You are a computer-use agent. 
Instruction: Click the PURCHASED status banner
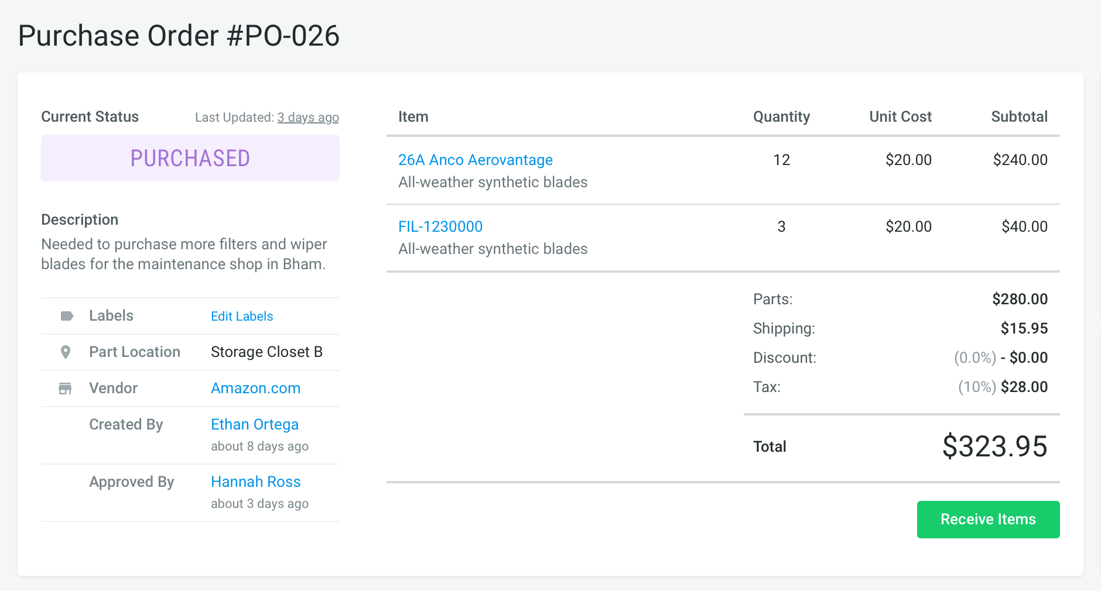[x=190, y=158]
